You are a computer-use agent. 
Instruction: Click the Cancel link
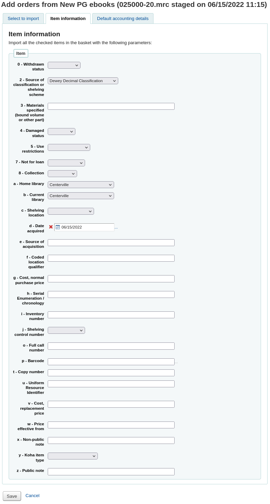32,495
